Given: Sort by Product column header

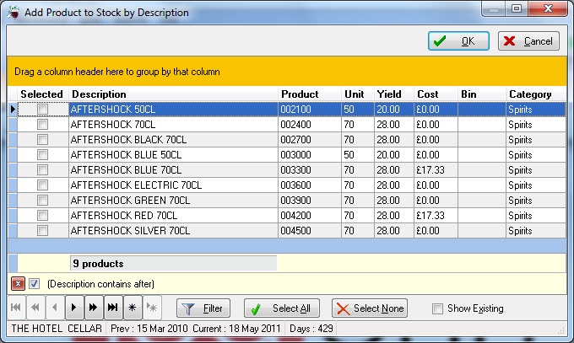Looking at the screenshot, I should pyautogui.click(x=310, y=94).
